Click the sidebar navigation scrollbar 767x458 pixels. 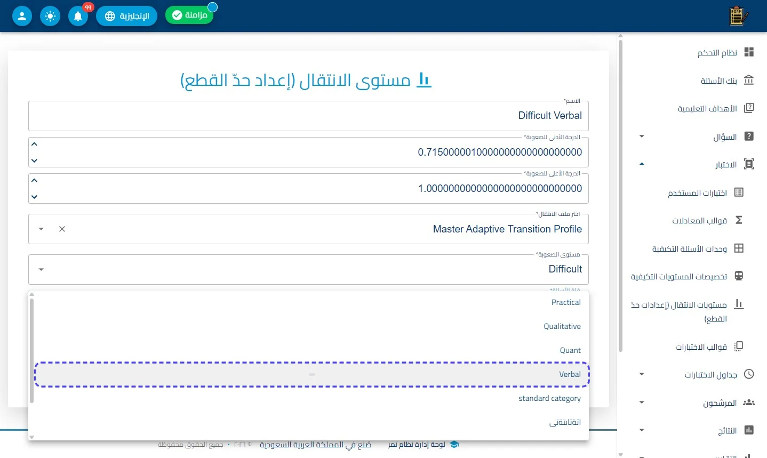[620, 195]
